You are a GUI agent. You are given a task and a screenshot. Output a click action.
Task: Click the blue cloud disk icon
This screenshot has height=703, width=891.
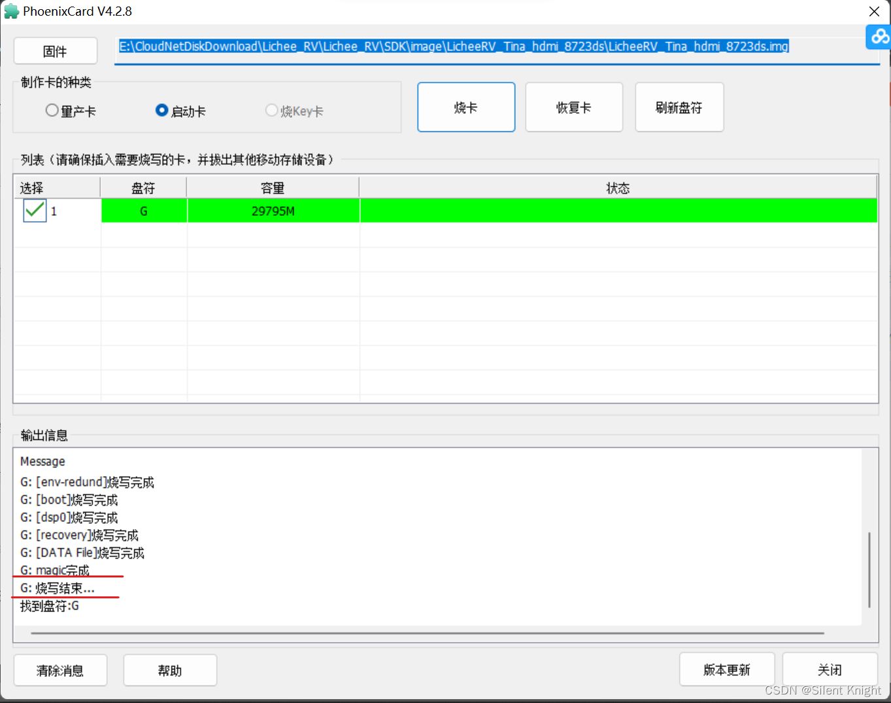tap(879, 37)
